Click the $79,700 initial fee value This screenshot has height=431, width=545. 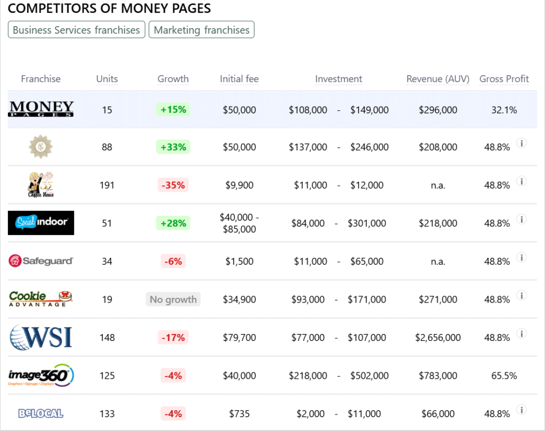tap(239, 337)
